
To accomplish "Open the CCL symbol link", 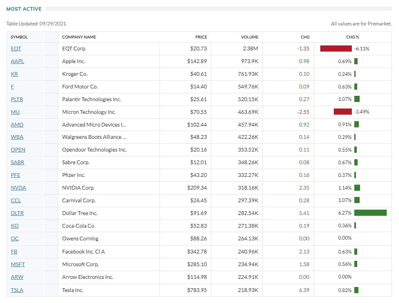I will point(16,200).
